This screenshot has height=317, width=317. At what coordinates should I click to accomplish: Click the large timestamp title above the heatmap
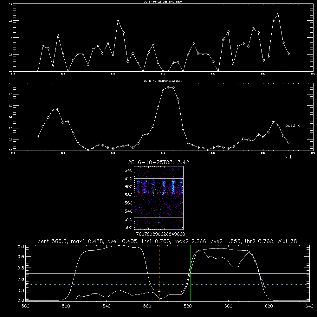point(158,163)
